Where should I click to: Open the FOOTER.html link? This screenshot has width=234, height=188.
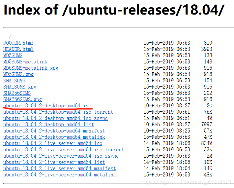pos(18,43)
